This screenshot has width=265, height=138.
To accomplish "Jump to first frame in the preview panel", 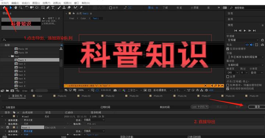I will 236,31.
